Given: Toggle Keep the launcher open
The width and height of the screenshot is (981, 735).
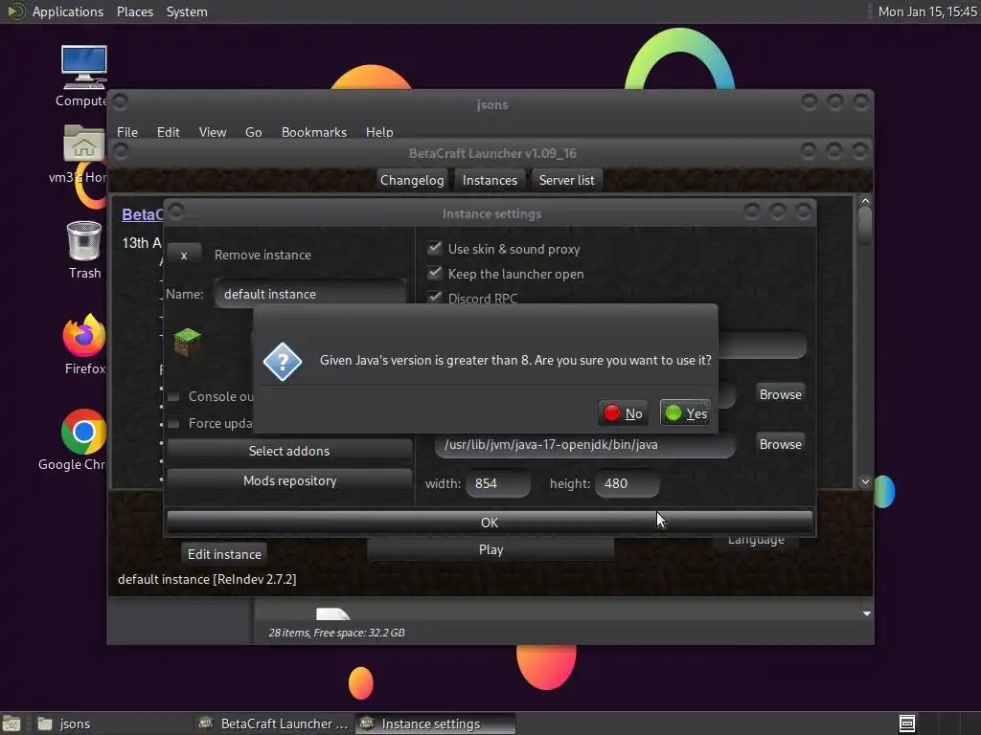Looking at the screenshot, I should coord(434,274).
